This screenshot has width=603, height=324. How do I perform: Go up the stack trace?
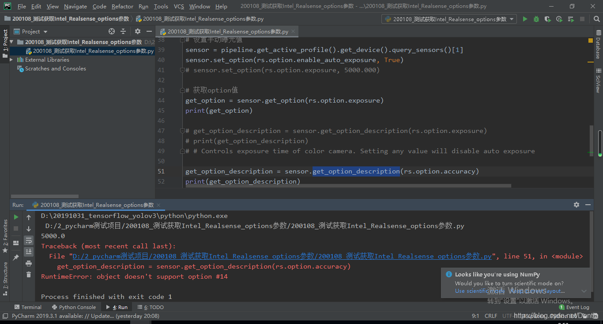(29, 217)
